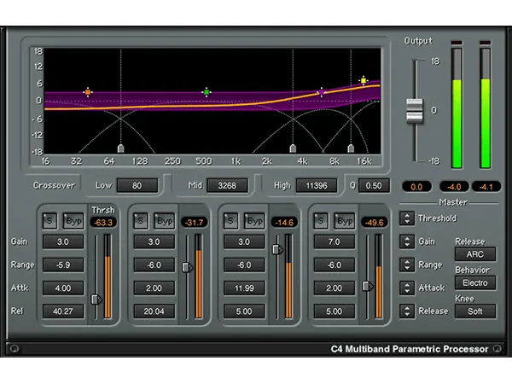512x384 pixels.
Task: Grab the 11396 Hz high crossover handle
Action: (351, 148)
